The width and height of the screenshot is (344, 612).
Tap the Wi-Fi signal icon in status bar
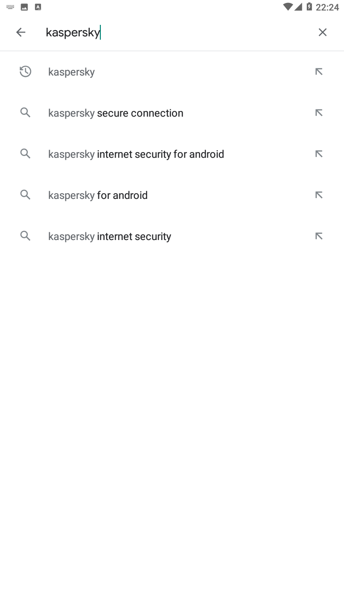[x=288, y=7]
